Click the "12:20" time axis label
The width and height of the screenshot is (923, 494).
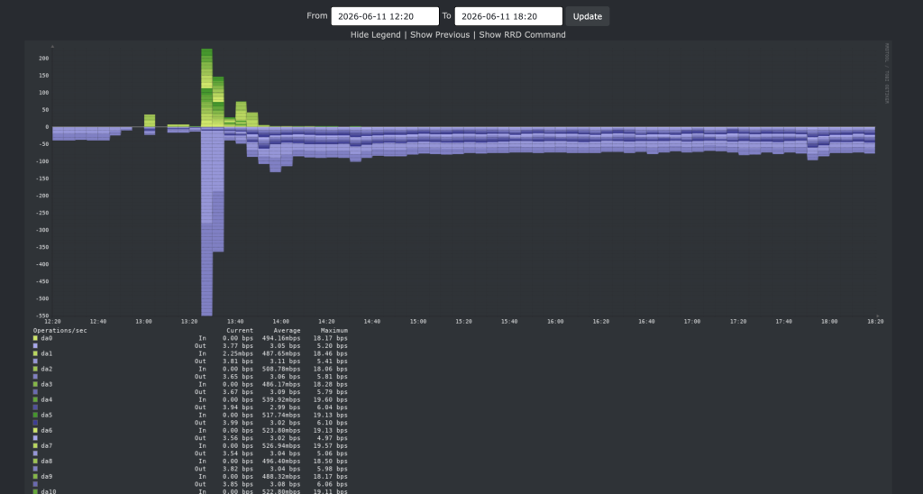pyautogui.click(x=52, y=322)
